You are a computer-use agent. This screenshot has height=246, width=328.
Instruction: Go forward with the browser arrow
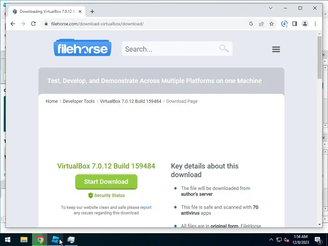click(x=23, y=24)
